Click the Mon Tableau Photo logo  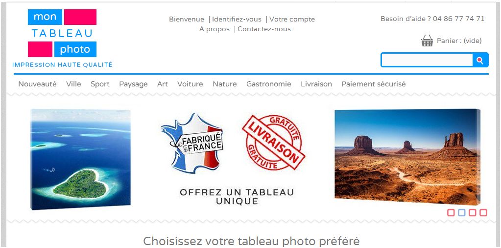coord(62,38)
